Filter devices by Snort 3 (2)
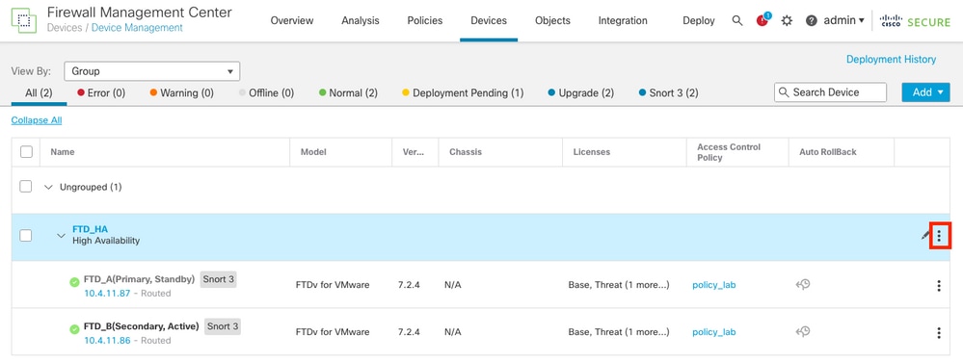The image size is (963, 362). click(x=669, y=93)
